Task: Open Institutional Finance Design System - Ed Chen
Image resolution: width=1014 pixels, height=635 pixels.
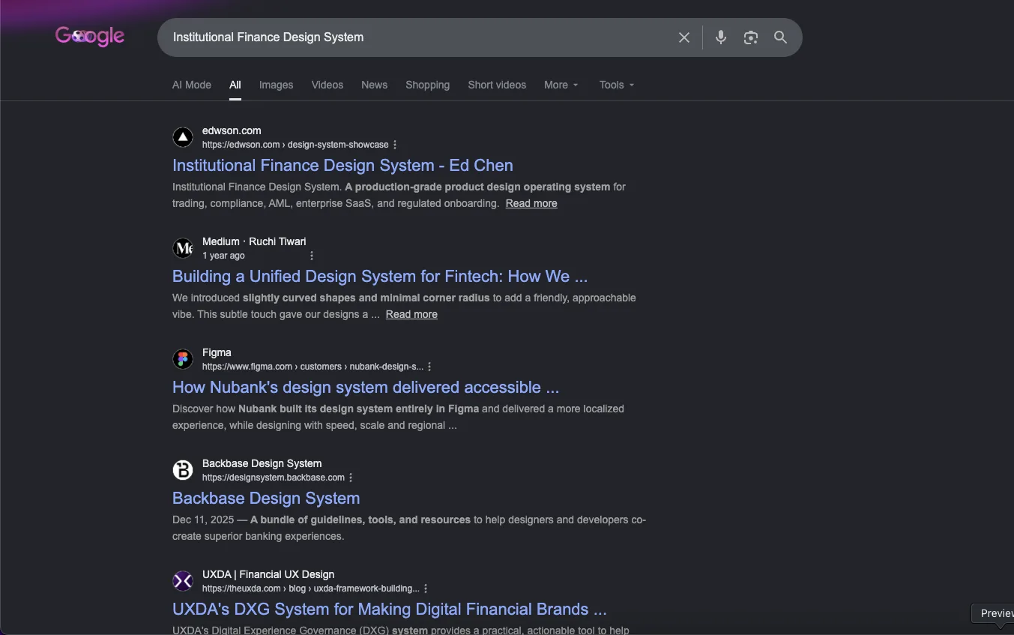Action: [x=342, y=166]
